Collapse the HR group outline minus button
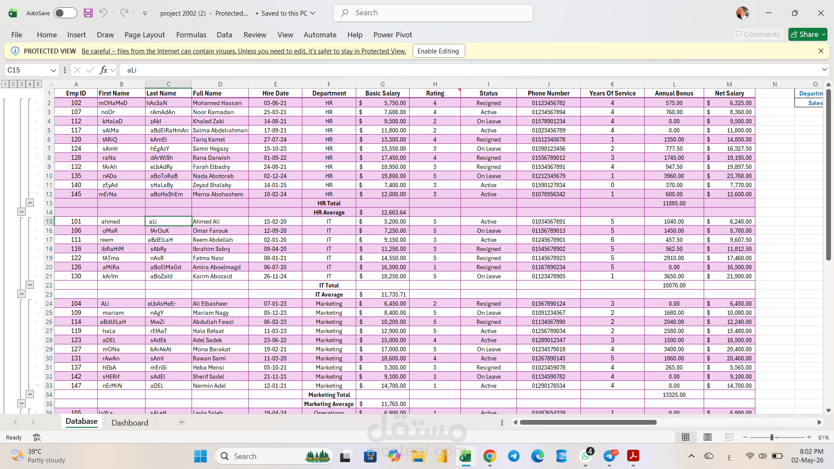834x469 pixels. [x=30, y=203]
